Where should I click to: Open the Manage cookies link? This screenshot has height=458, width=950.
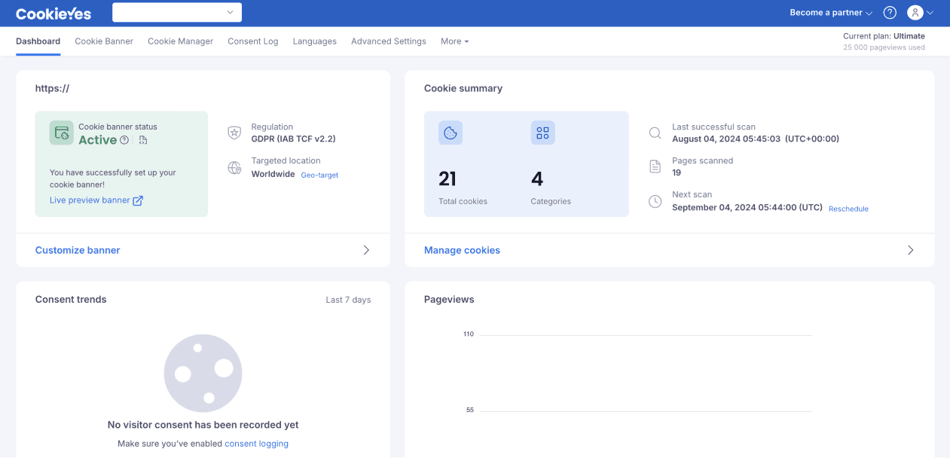(x=462, y=250)
